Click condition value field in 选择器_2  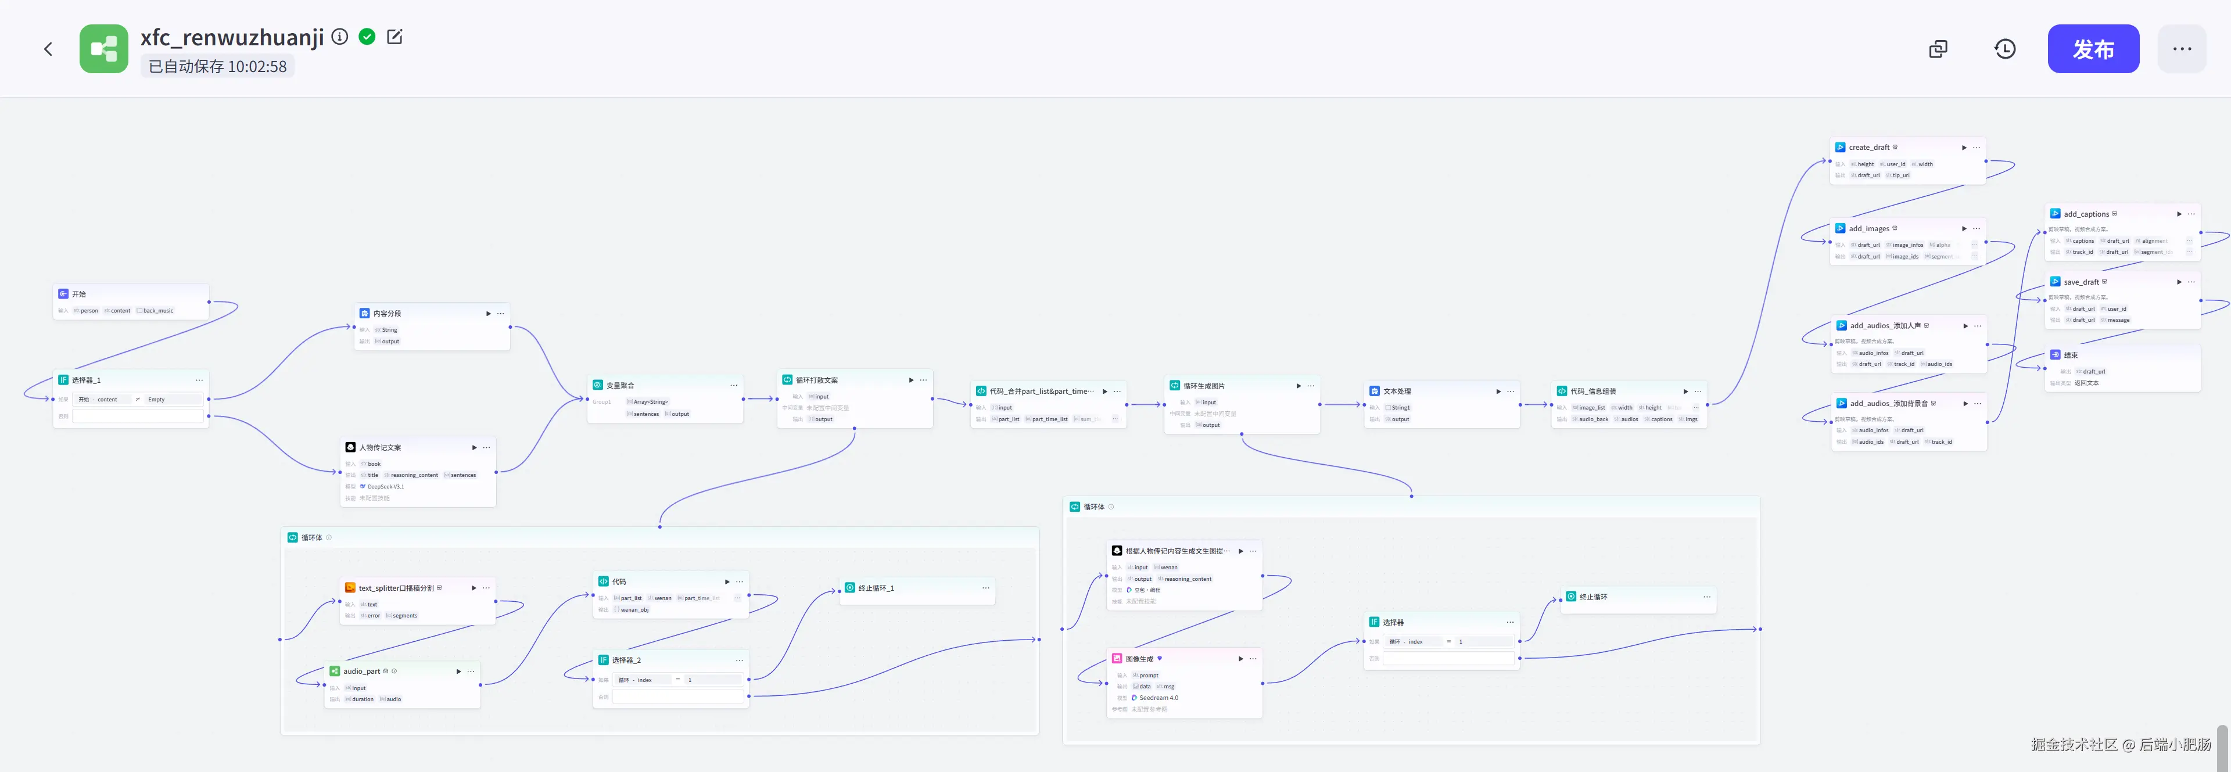click(713, 680)
